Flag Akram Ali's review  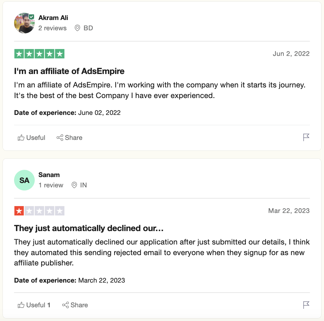pyautogui.click(x=306, y=137)
